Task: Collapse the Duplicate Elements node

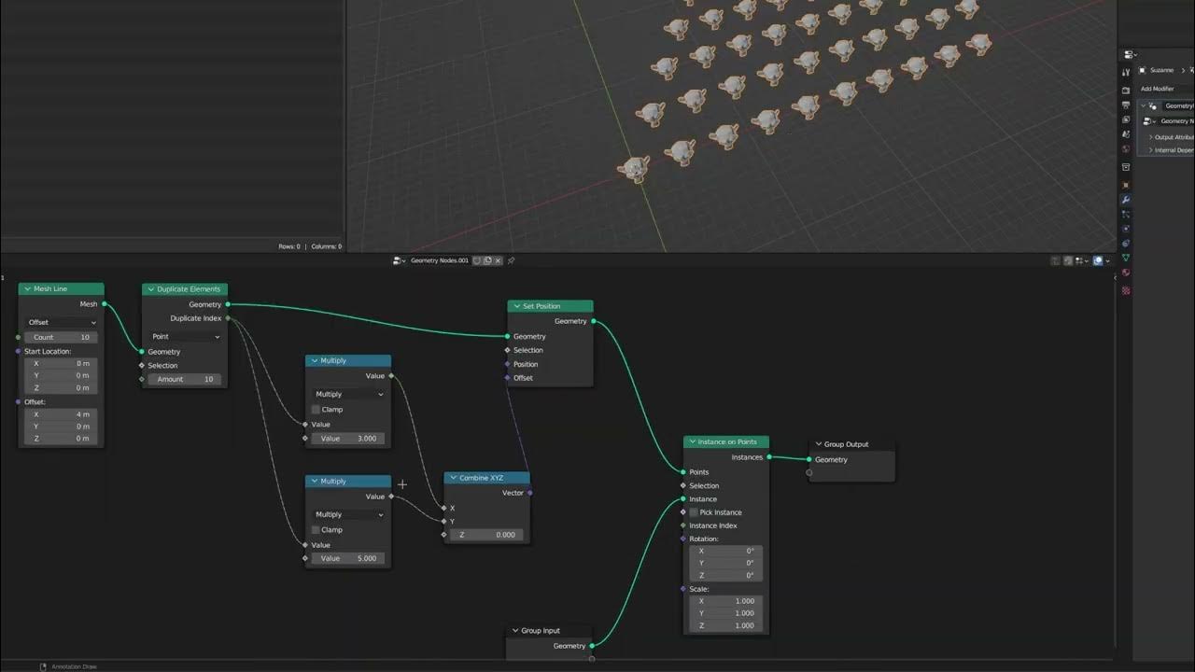Action: [150, 289]
